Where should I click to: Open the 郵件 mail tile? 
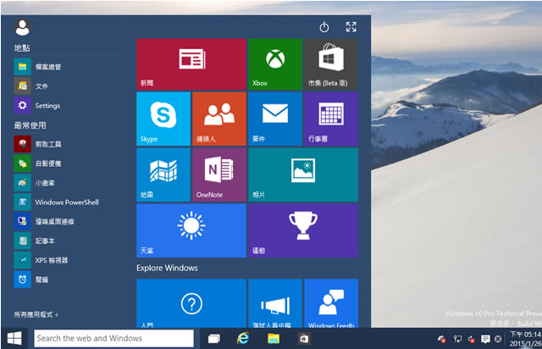pos(274,119)
